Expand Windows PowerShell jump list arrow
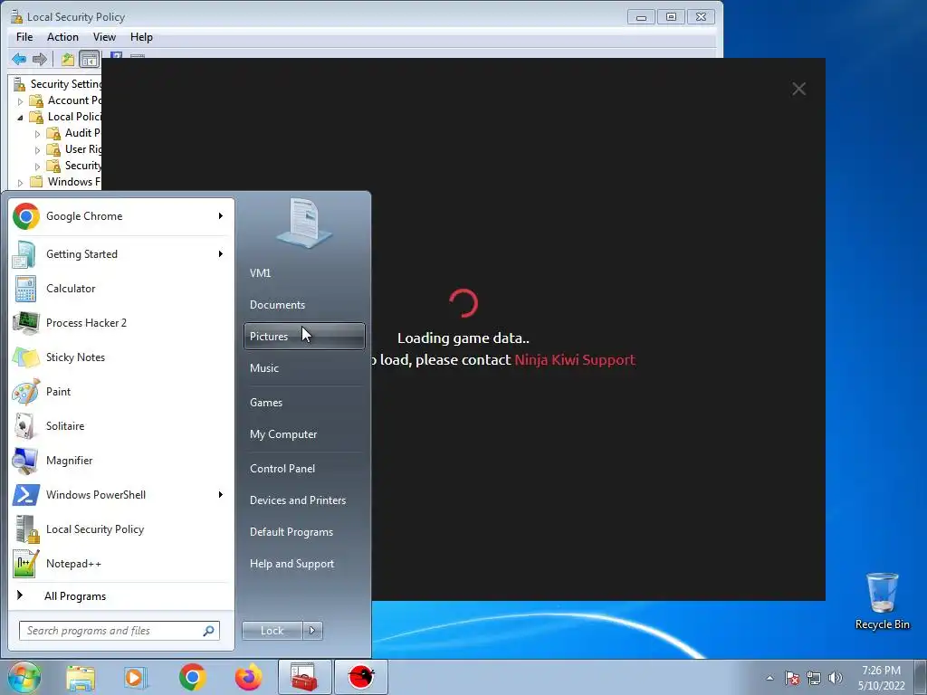 coord(221,495)
